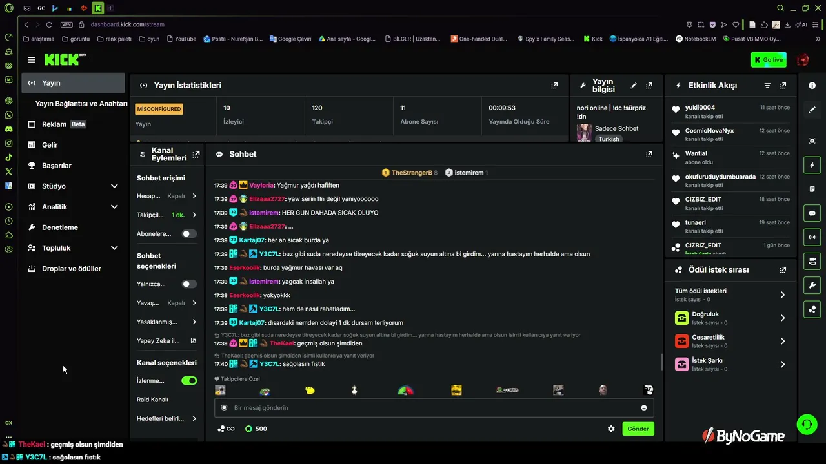Screen dimensions: 826x464
Task: Open Denetleme in the sidebar
Action: point(73,227)
